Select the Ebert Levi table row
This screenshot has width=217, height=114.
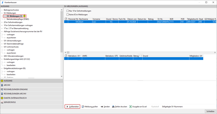140,22
